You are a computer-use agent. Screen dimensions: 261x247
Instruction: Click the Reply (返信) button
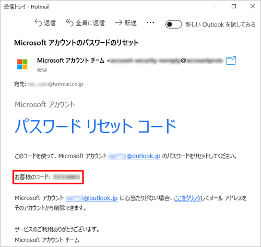(x=45, y=23)
